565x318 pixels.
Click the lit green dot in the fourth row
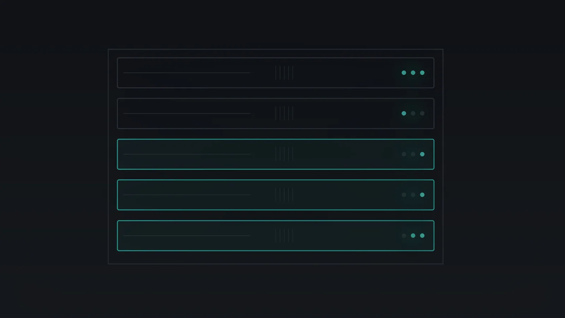point(422,195)
